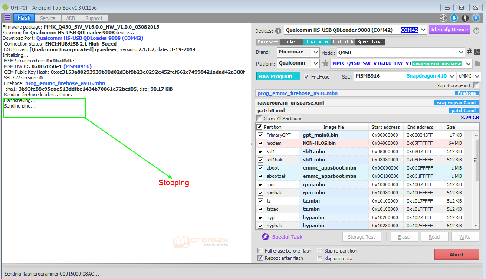Click the Devices info icon
Viewport: 486px width, 279px height.
[x=278, y=31]
